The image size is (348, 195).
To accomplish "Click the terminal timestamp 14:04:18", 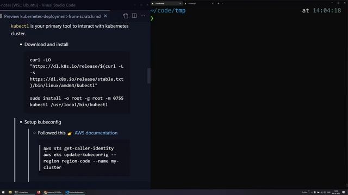I will (x=327, y=11).
